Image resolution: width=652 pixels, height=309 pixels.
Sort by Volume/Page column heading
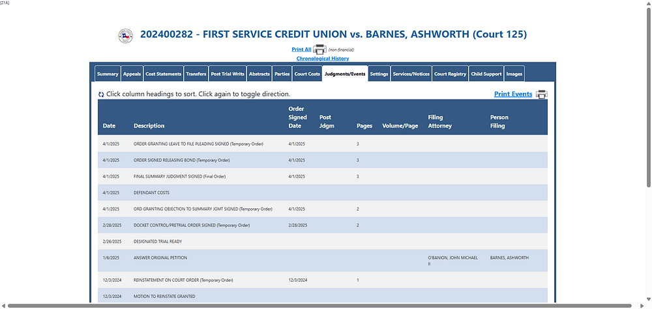pyautogui.click(x=400, y=126)
